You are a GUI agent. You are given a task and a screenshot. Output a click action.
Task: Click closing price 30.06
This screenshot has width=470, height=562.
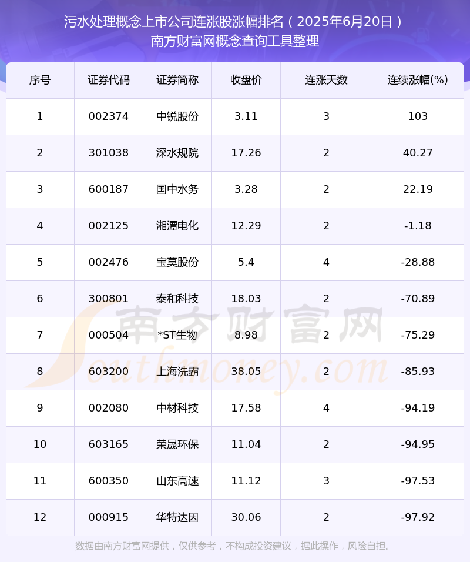coord(246,517)
